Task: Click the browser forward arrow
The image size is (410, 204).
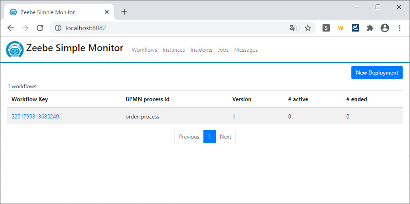Action: 25,28
